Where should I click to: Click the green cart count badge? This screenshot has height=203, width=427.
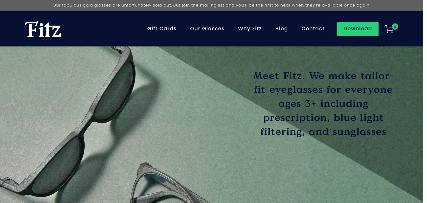pos(395,27)
